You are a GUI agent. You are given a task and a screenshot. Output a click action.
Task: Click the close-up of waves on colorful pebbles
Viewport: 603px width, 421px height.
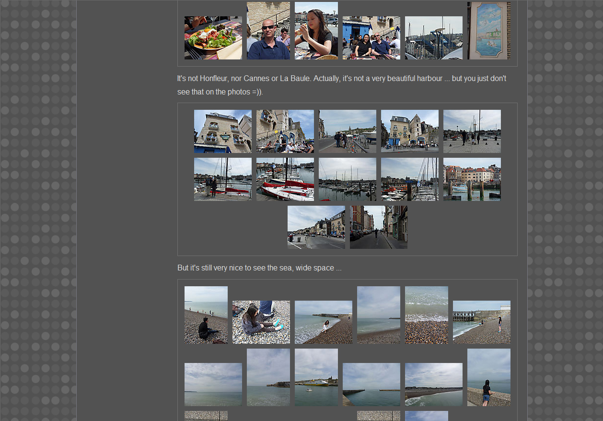426,315
